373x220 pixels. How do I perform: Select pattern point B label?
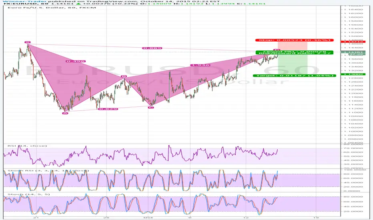(123, 76)
